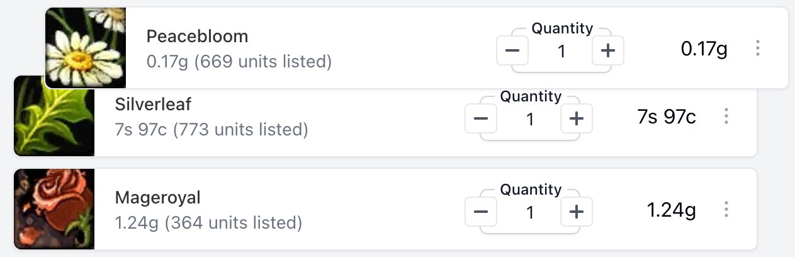Viewport: 795px width, 257px height.
Task: Increase Mageroyal quantity with plus button
Action: pos(576,211)
